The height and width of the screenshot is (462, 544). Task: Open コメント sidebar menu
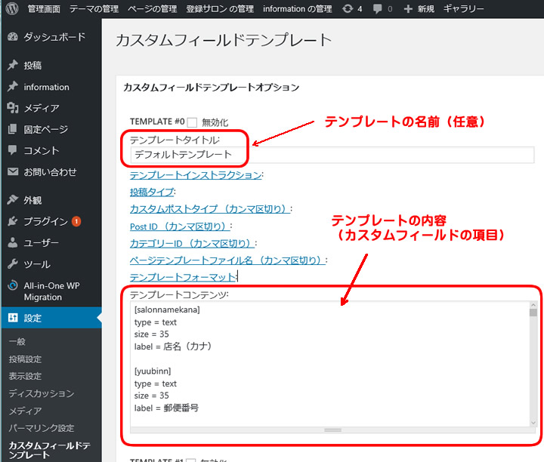(42, 150)
